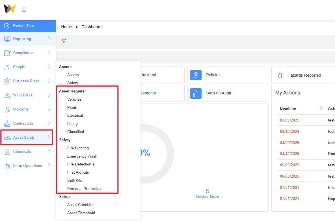
Task: Click the filter funnel icon
Action: point(64,41)
